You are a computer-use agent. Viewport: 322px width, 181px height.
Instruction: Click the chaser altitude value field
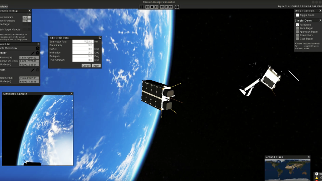[x=29, y=65]
